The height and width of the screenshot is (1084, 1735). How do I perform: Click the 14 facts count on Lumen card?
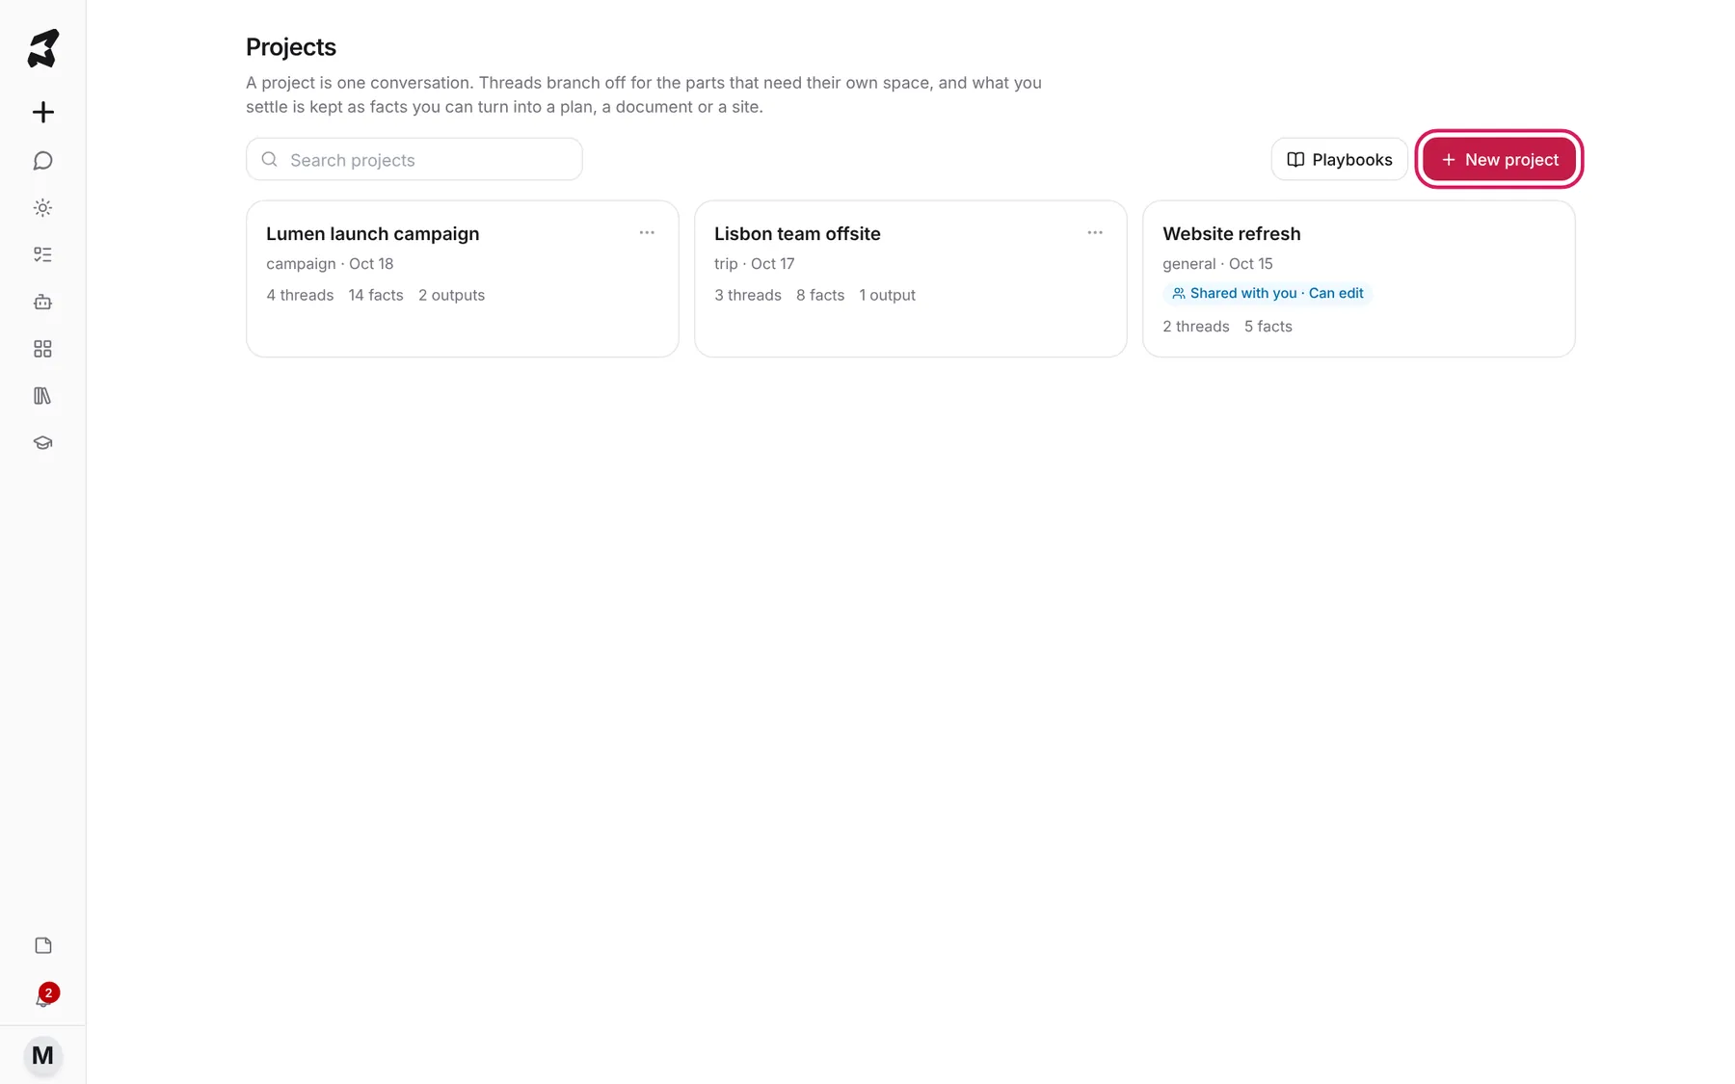376,295
